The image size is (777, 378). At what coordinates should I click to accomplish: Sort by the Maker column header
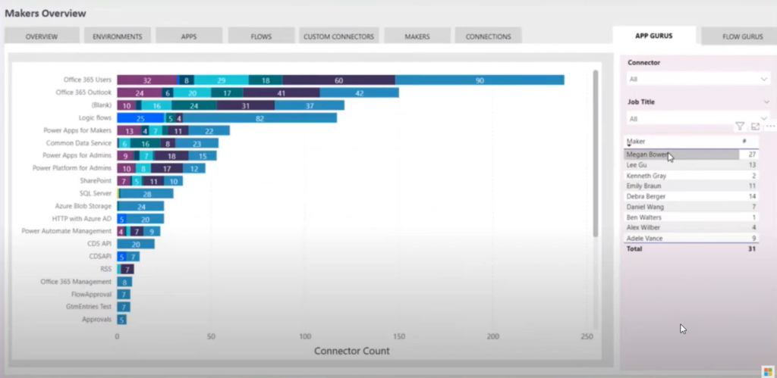point(636,142)
